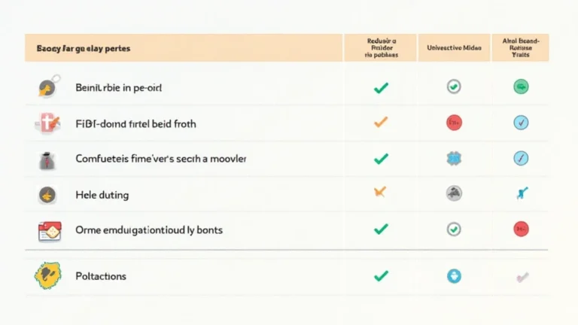Screen dimensions: 578x325
Task: Click the yellow blob icon beside "Poltactions"
Action: click(x=47, y=276)
